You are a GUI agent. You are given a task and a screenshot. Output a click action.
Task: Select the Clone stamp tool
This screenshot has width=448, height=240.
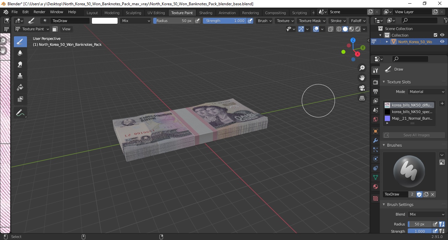click(20, 76)
